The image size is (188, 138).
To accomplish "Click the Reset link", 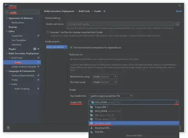I will pyautogui.click(x=179, y=11).
